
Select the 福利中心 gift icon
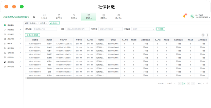(89, 15)
